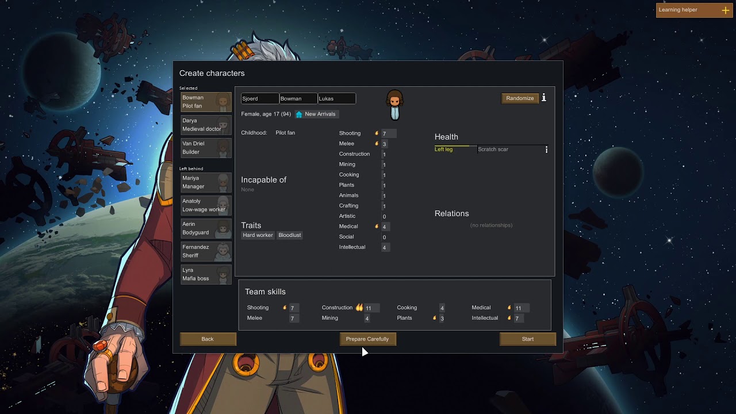The width and height of the screenshot is (736, 414).
Task: Select Bowman Pilot fan character
Action: (x=206, y=102)
